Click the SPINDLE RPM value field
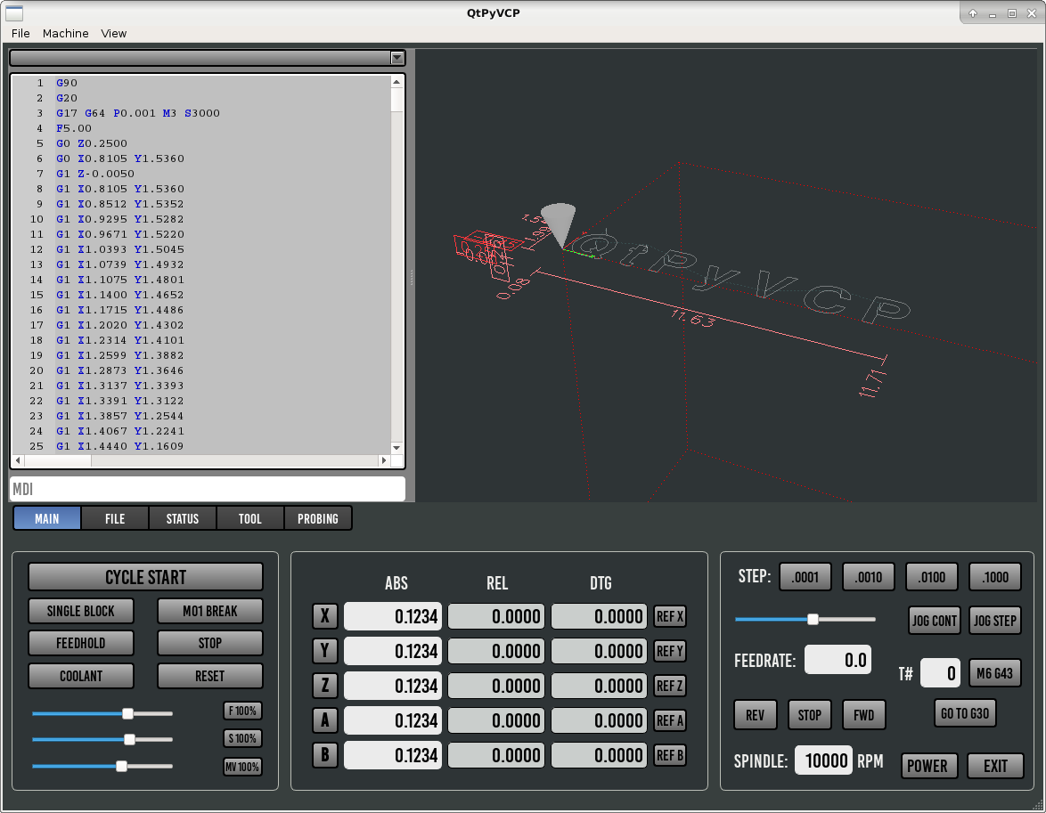This screenshot has width=1046, height=813. [x=824, y=760]
